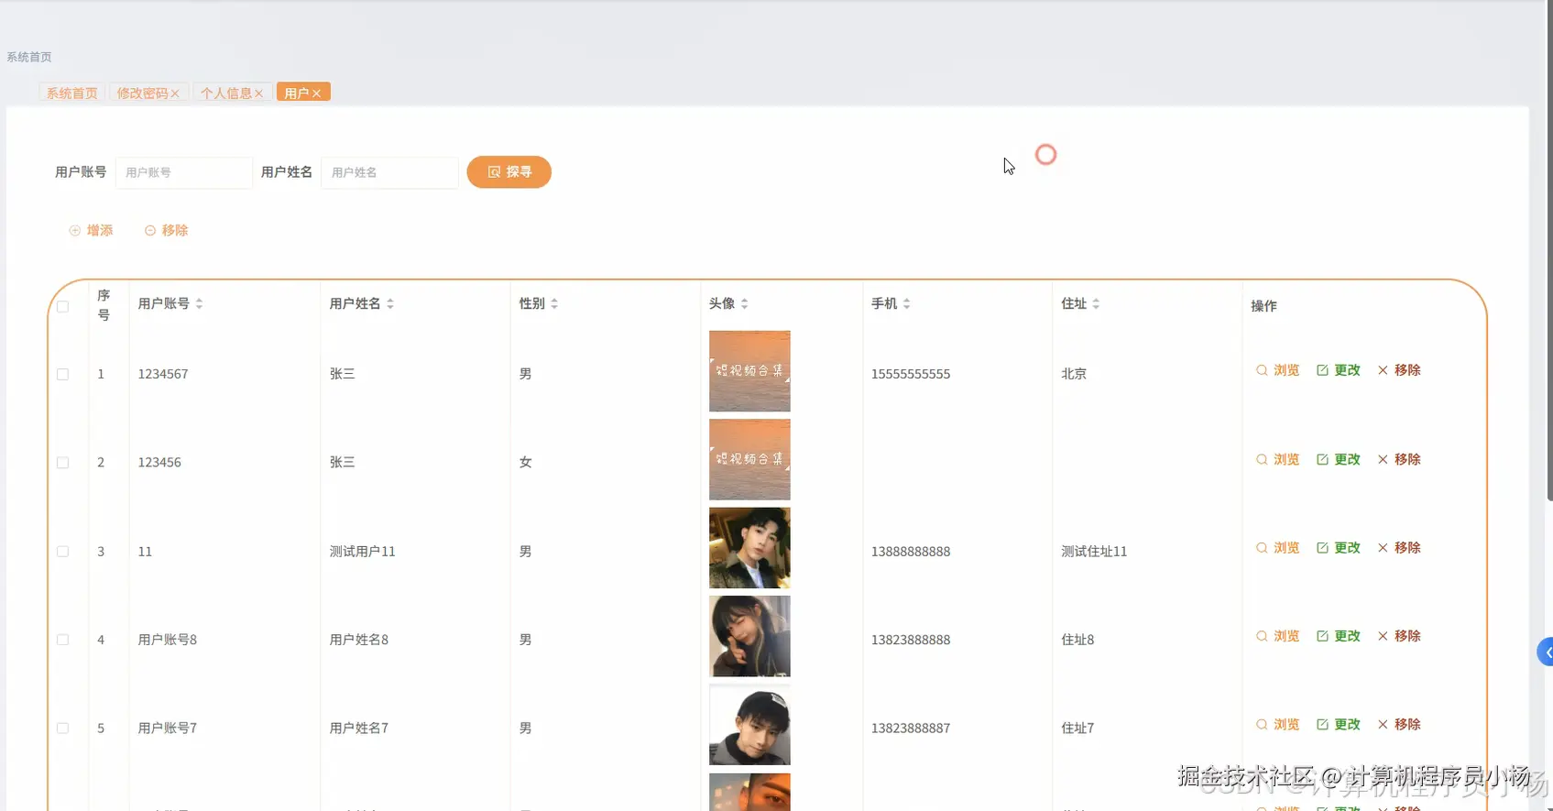Open avatar thumbnail of 用户姓名7
Screen dimensions: 1553x811
749,725
